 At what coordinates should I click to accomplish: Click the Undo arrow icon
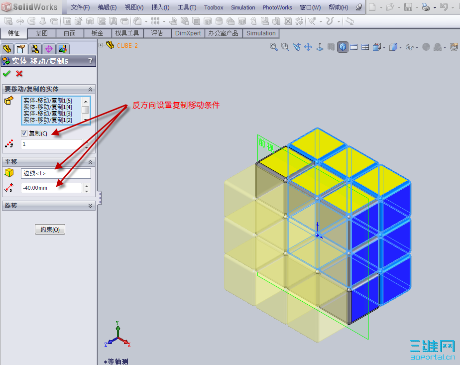click(444, 7)
